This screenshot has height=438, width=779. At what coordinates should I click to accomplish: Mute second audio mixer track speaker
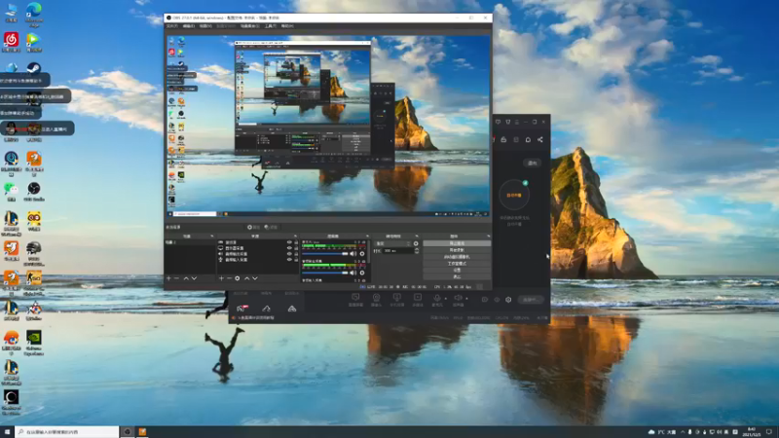point(353,273)
